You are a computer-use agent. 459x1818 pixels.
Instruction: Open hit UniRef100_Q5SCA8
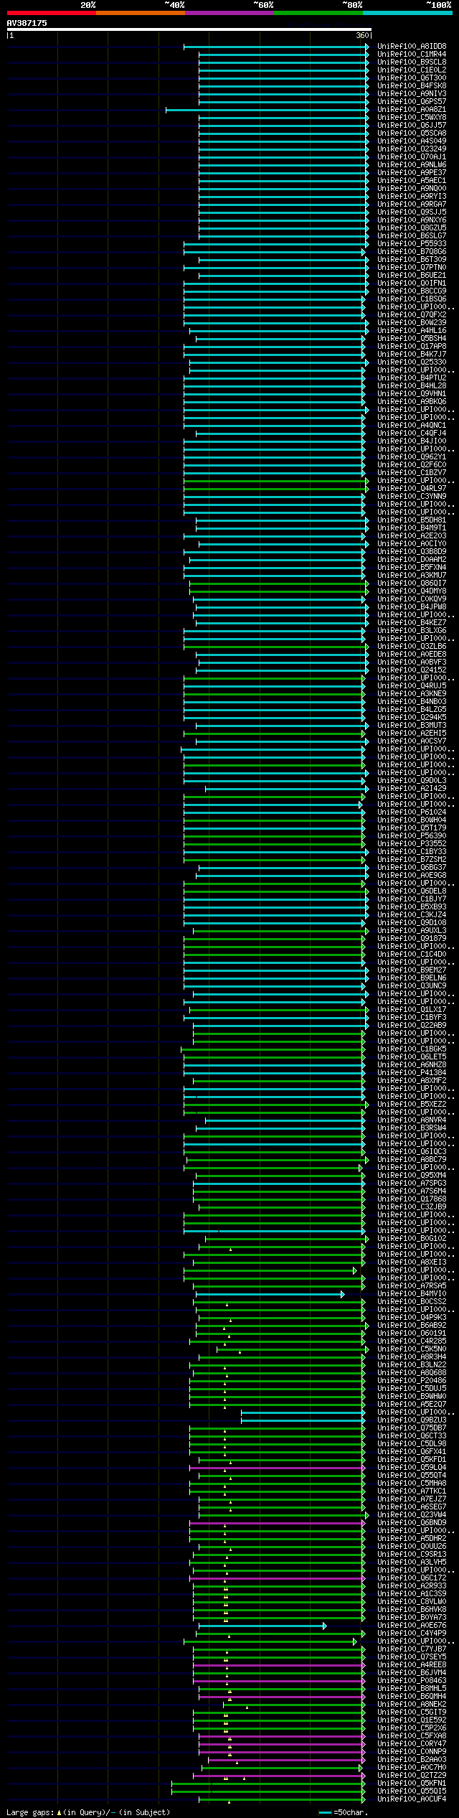(412, 133)
